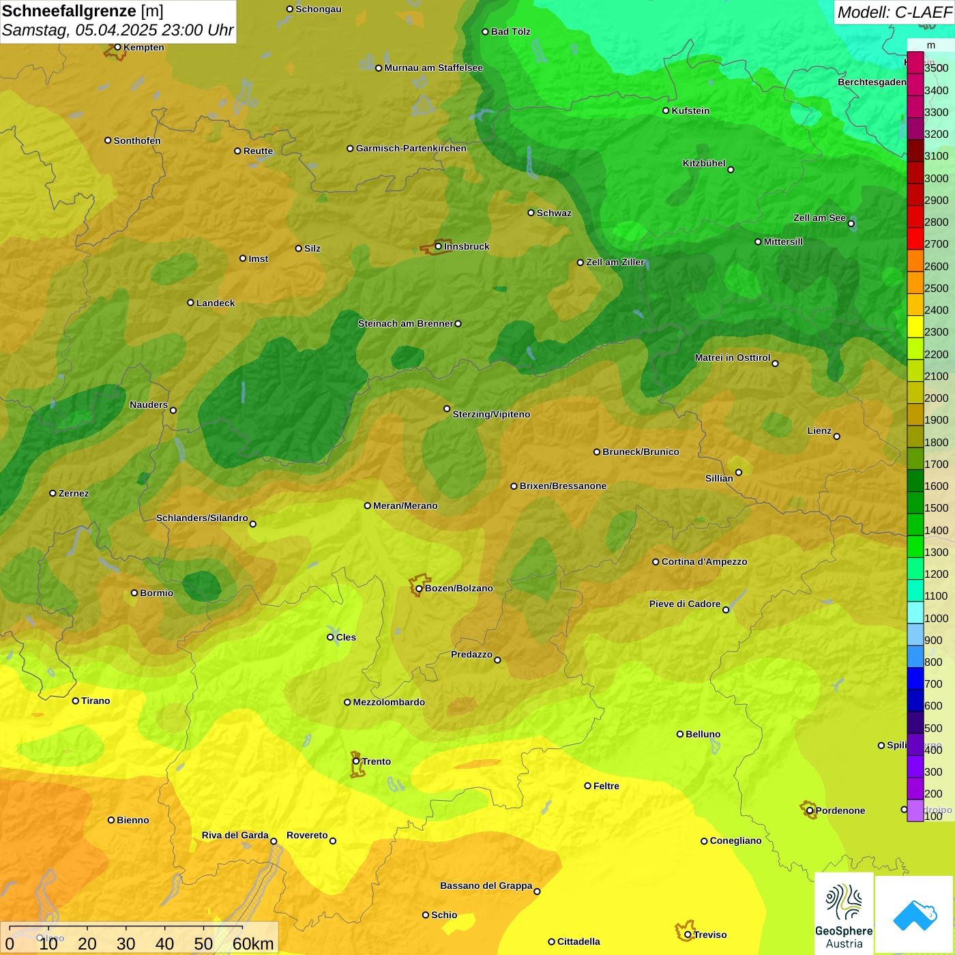Select the Zell am See marker
The image size is (955, 955).
(851, 223)
